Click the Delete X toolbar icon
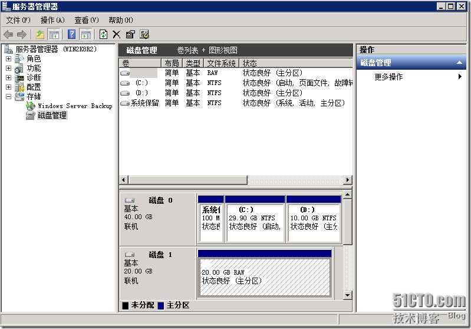Screen dimensions: 471x329 point(117,34)
